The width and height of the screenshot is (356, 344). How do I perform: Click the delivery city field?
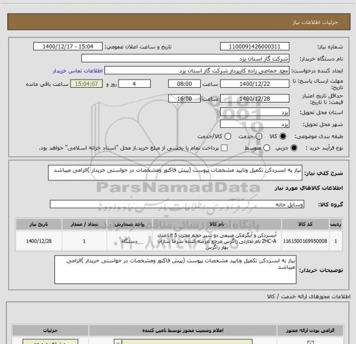click(255, 124)
